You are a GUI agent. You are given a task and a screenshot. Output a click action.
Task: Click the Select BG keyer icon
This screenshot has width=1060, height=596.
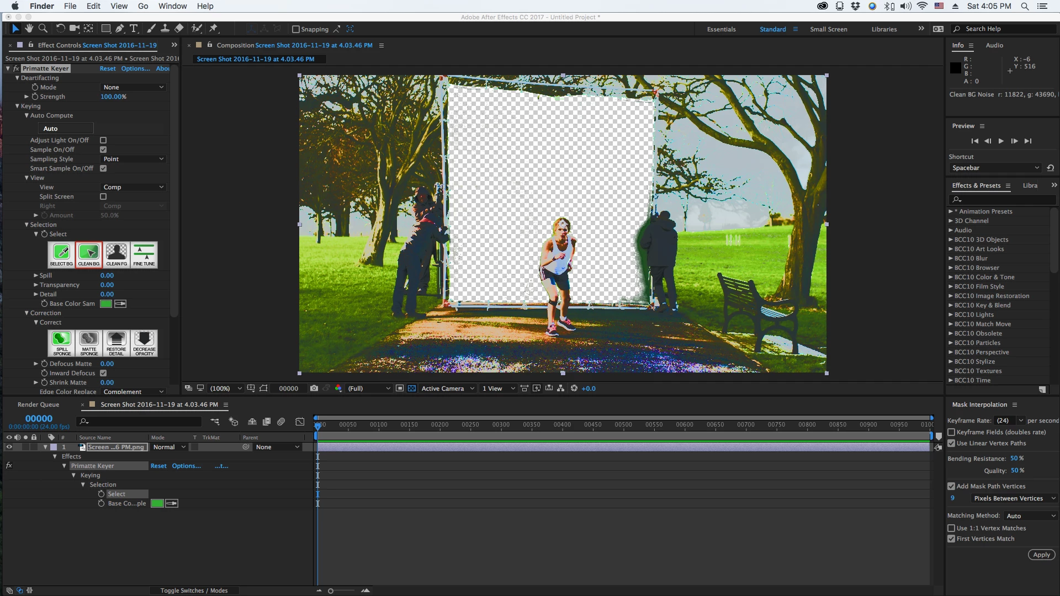tap(61, 254)
